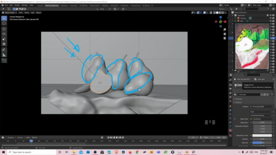Switch to wireframe viewport shading
Screen dimensions: 276x155
click(214, 12)
